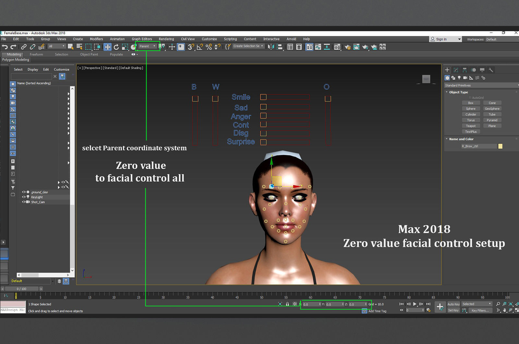Toggle Window/Crossing selection icon
The height and width of the screenshot is (344, 519).
click(97, 47)
